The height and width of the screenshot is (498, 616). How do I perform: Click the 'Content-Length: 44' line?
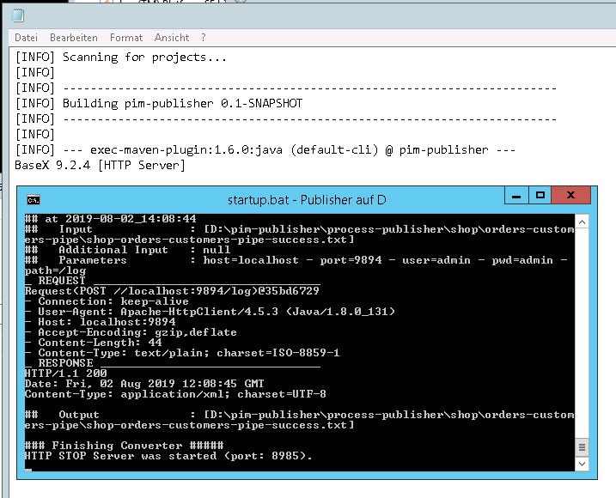pyautogui.click(x=94, y=343)
